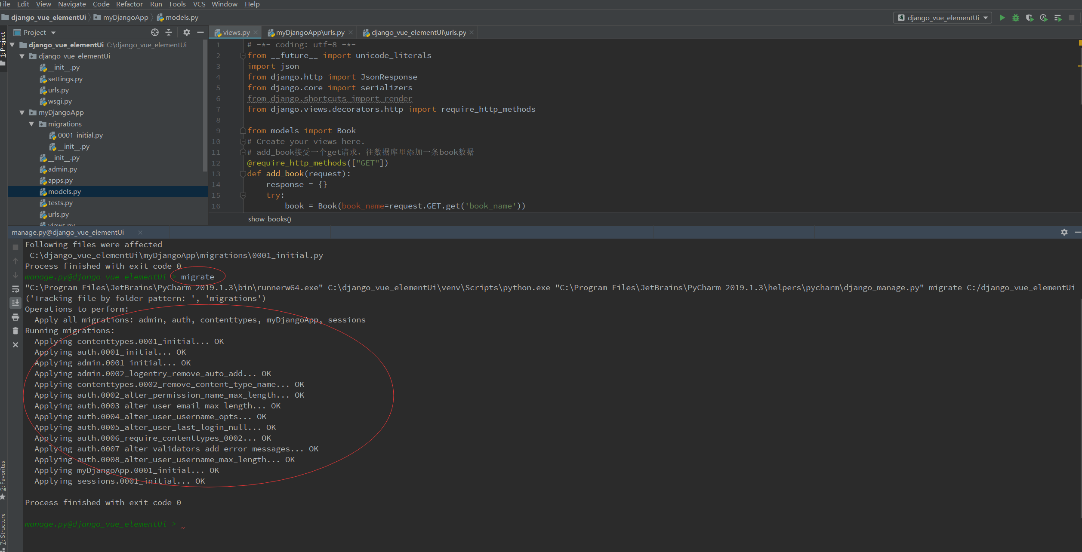The image size is (1082, 552).
Task: Clear console with the trash icon
Action: (15, 331)
